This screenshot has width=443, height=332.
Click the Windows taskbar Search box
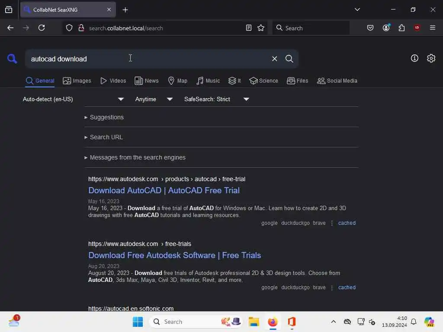pos(196,322)
